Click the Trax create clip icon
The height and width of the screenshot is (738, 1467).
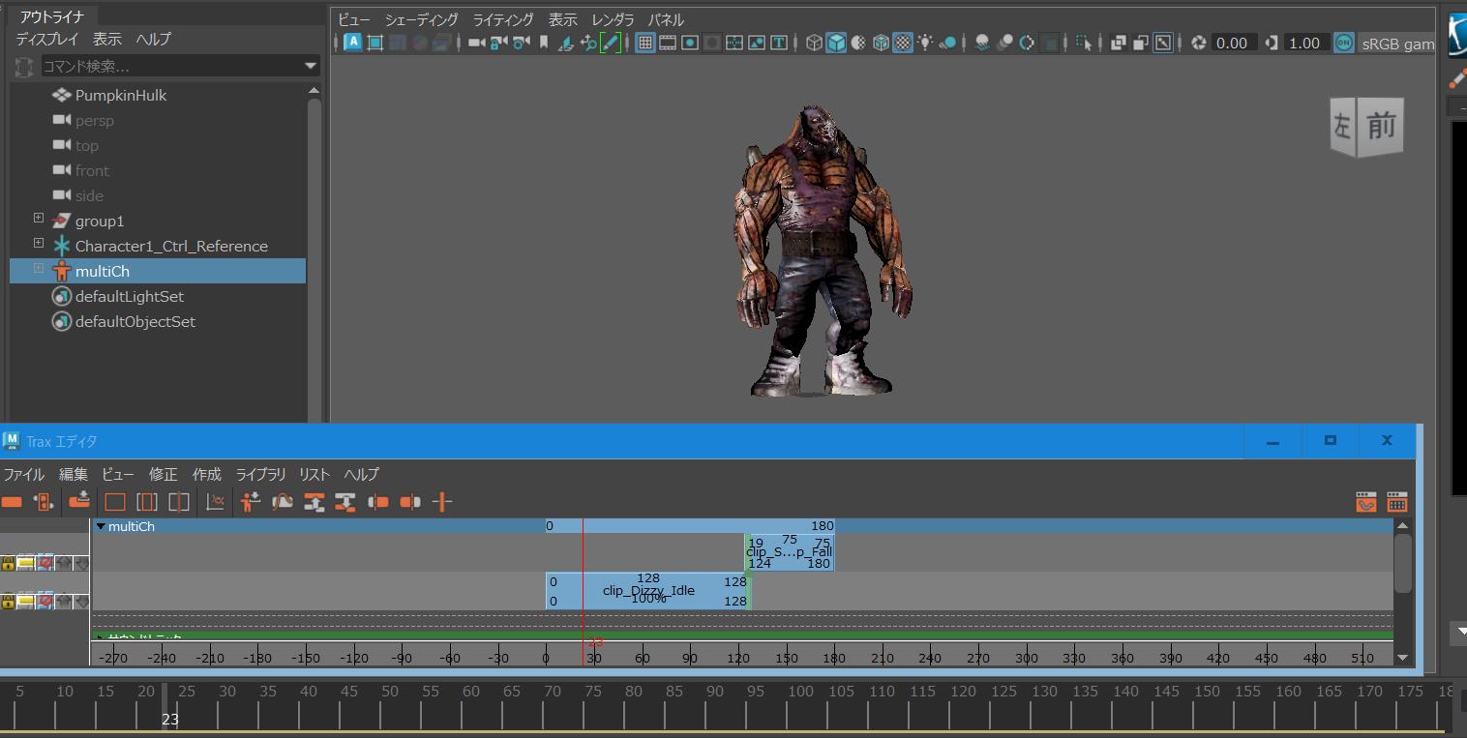coord(12,501)
